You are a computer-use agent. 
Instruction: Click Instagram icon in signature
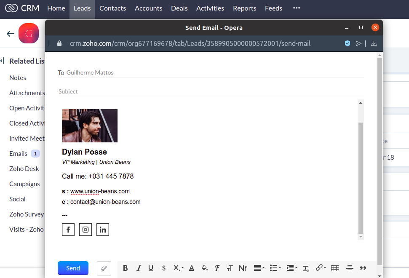[85, 230]
